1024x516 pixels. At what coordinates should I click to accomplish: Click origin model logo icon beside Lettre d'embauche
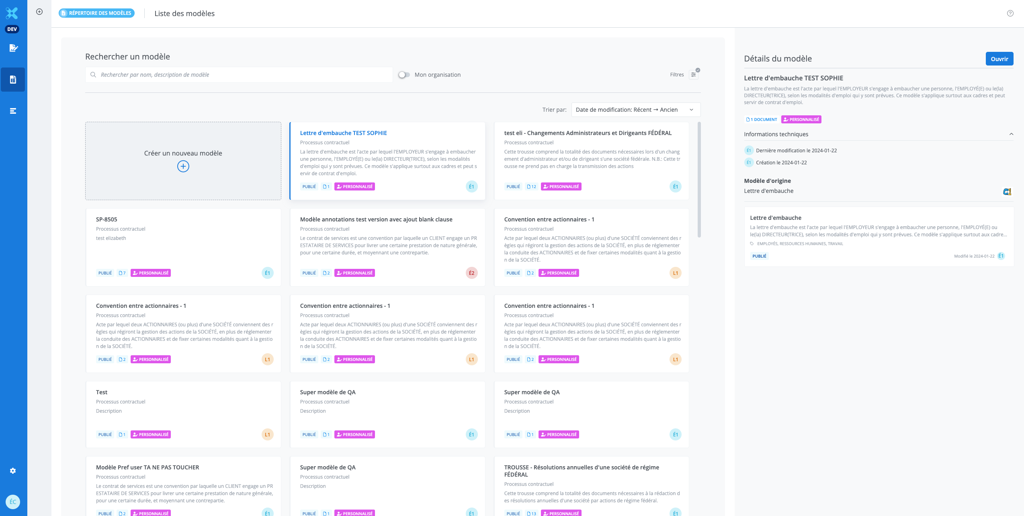coord(1007,192)
